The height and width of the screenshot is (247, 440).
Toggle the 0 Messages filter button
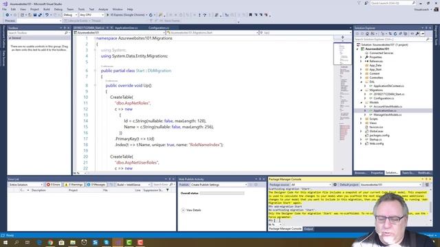click(96, 185)
